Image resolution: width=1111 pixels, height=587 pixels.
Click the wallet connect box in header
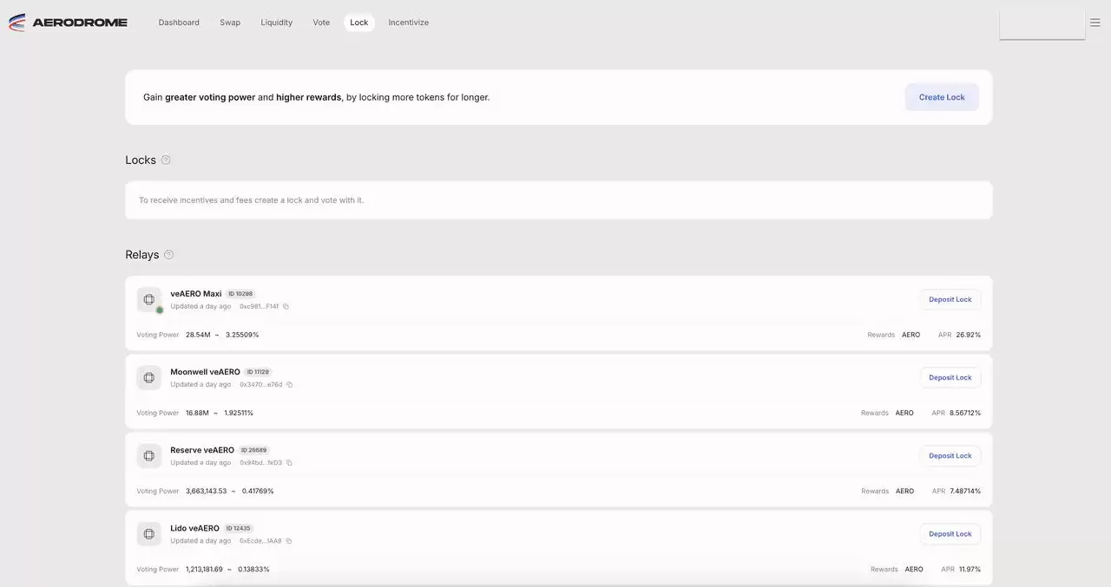(x=1042, y=23)
